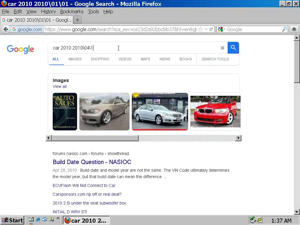Click the Firefox taskbar window button
Viewport: 300px width, 225px height.
point(86,220)
